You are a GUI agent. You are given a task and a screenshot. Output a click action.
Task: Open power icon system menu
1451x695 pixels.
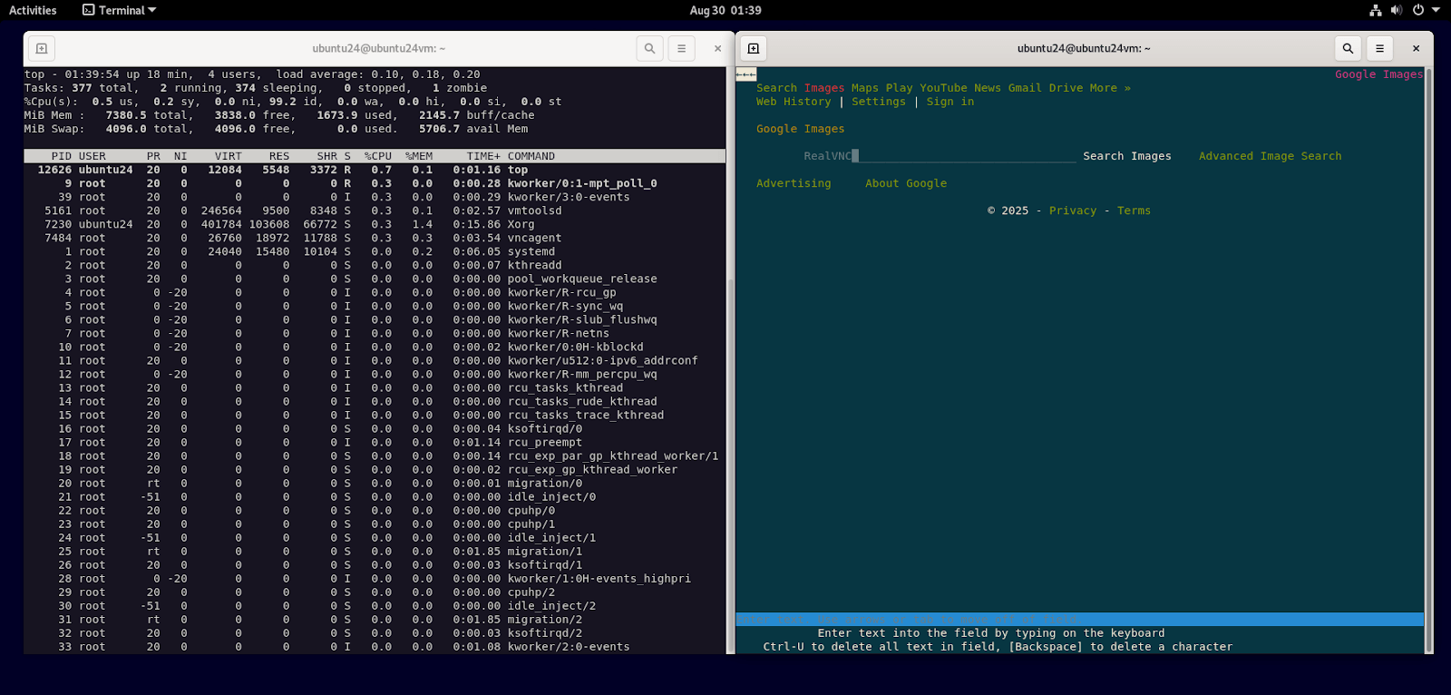click(1418, 10)
